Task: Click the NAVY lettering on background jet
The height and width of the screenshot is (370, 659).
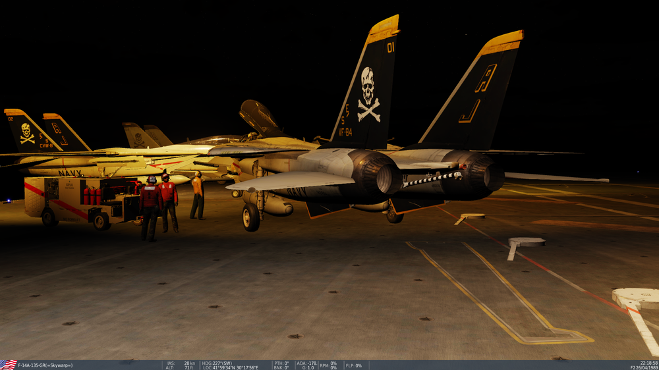Action: tap(70, 172)
